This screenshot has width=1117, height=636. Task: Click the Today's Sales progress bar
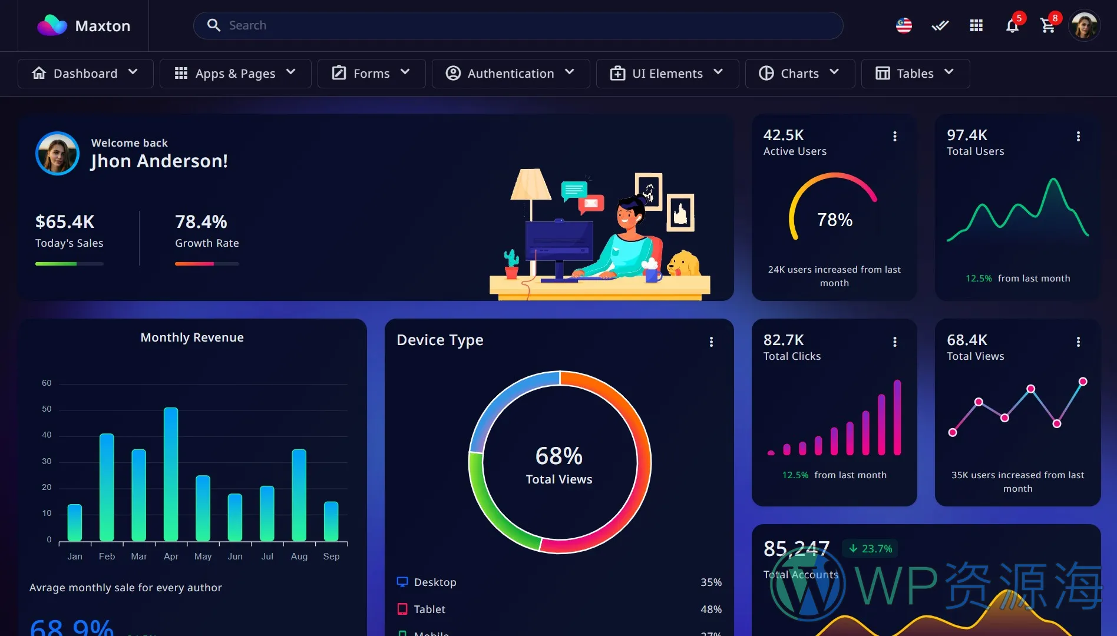coord(70,264)
